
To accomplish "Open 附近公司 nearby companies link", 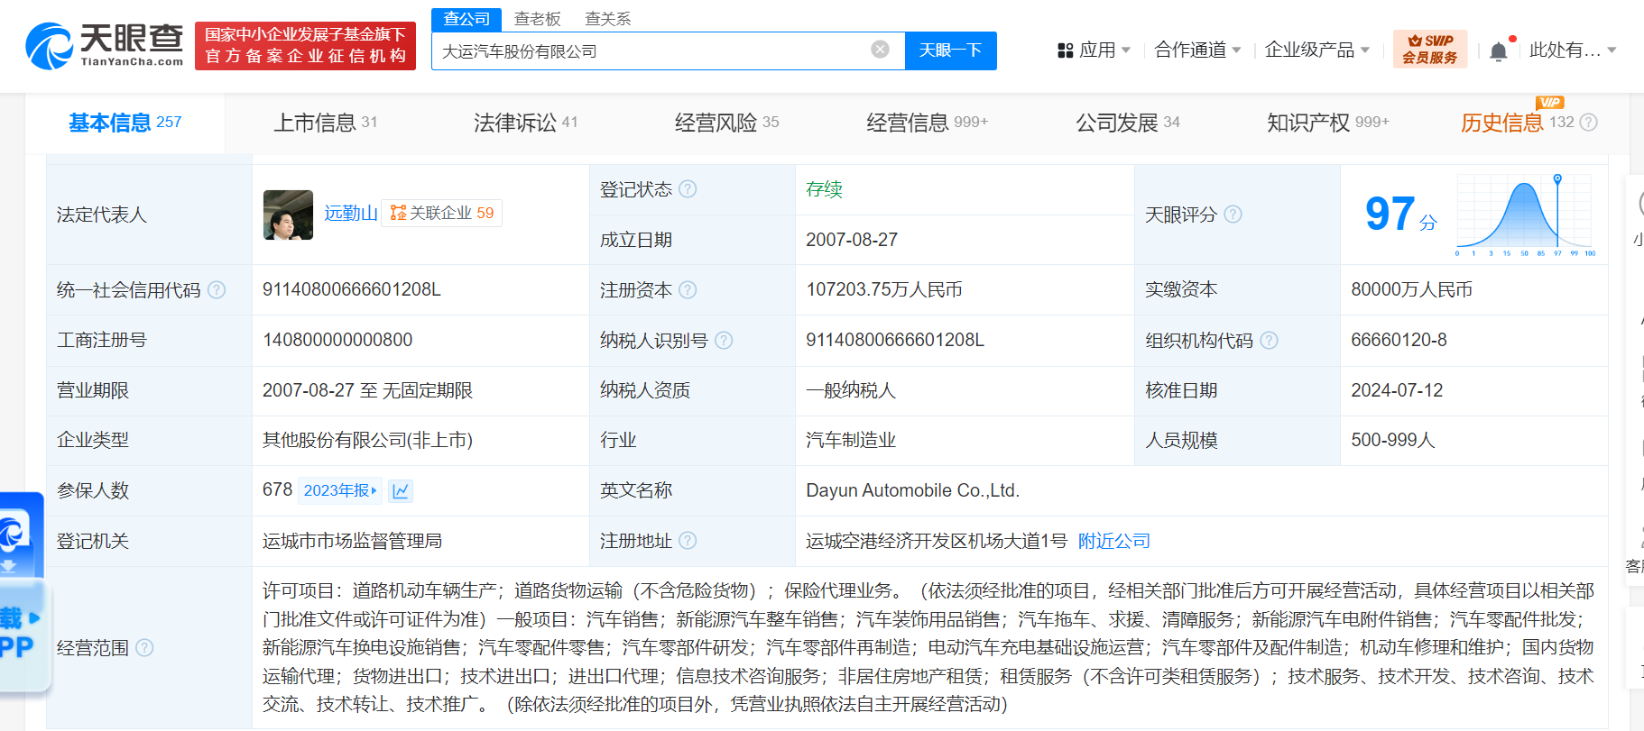I will (1113, 541).
